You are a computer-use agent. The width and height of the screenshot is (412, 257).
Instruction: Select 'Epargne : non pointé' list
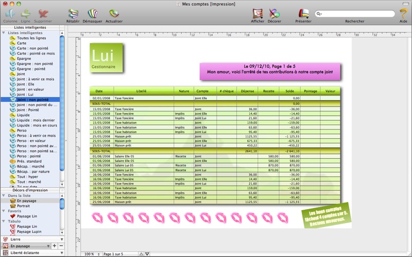[35, 63]
